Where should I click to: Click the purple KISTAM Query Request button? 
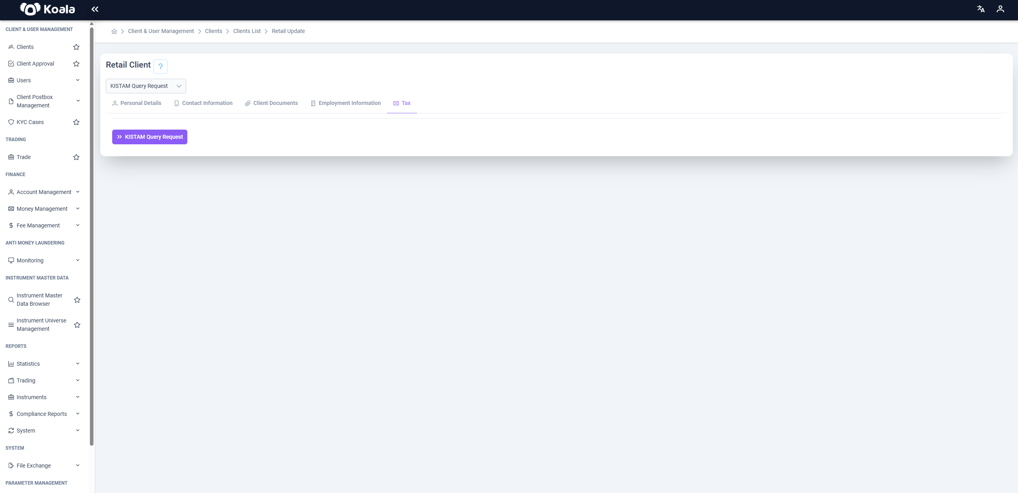(x=150, y=137)
